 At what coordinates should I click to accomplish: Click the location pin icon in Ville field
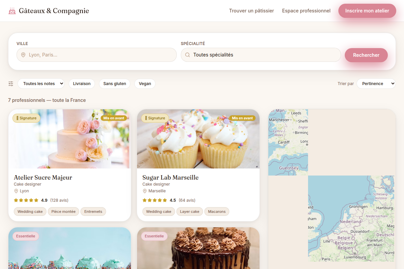[x=23, y=55]
